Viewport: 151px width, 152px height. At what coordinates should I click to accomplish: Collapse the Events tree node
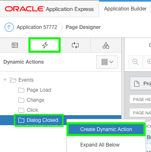(5, 80)
